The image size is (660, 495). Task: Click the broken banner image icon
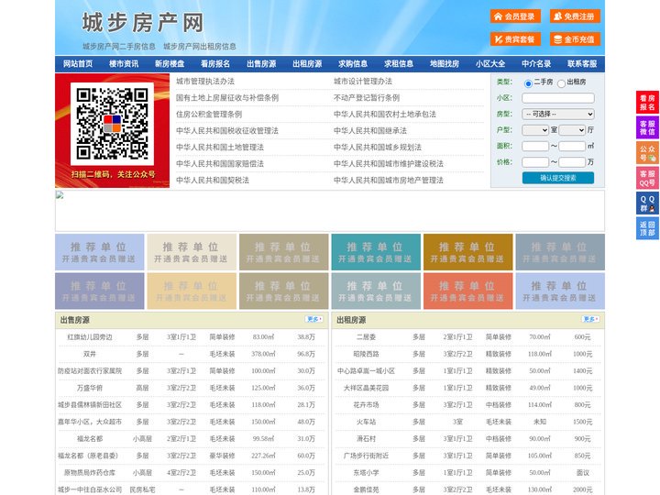[60, 195]
